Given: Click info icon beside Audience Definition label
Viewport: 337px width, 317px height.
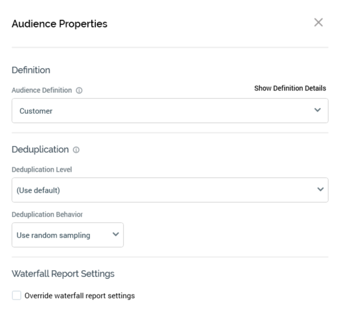Looking at the screenshot, I should coord(79,90).
